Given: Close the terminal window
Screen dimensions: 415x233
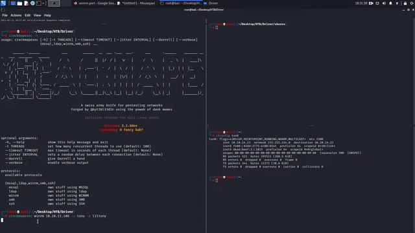Looking at the screenshot, I should 413,10.
